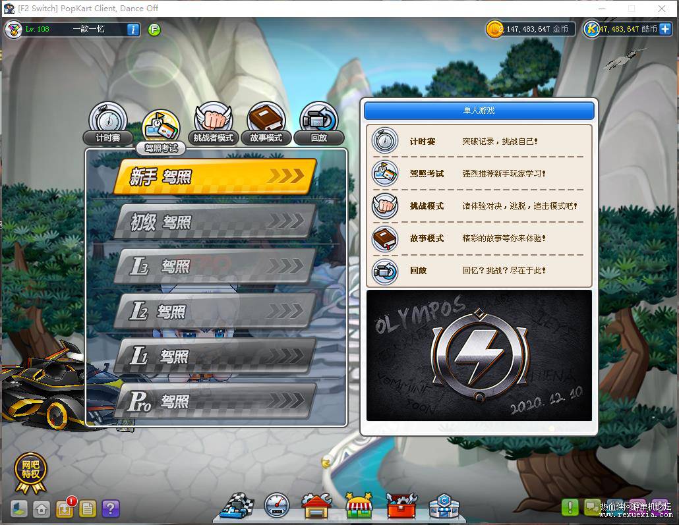Open the green chat bubble icon

[592, 507]
